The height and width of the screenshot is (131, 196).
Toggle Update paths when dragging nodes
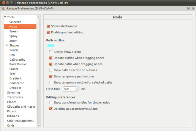tap(51, 64)
